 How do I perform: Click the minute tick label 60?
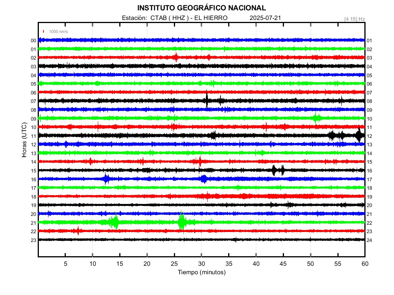365,264
